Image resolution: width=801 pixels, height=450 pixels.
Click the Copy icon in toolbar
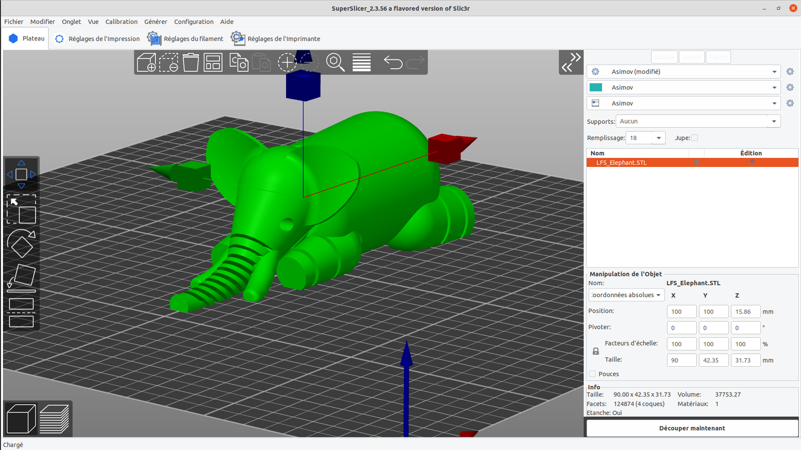tap(238, 63)
